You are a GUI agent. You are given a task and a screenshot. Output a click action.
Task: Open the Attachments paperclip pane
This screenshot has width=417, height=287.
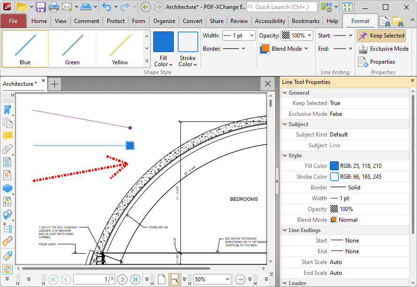[x=7, y=149]
